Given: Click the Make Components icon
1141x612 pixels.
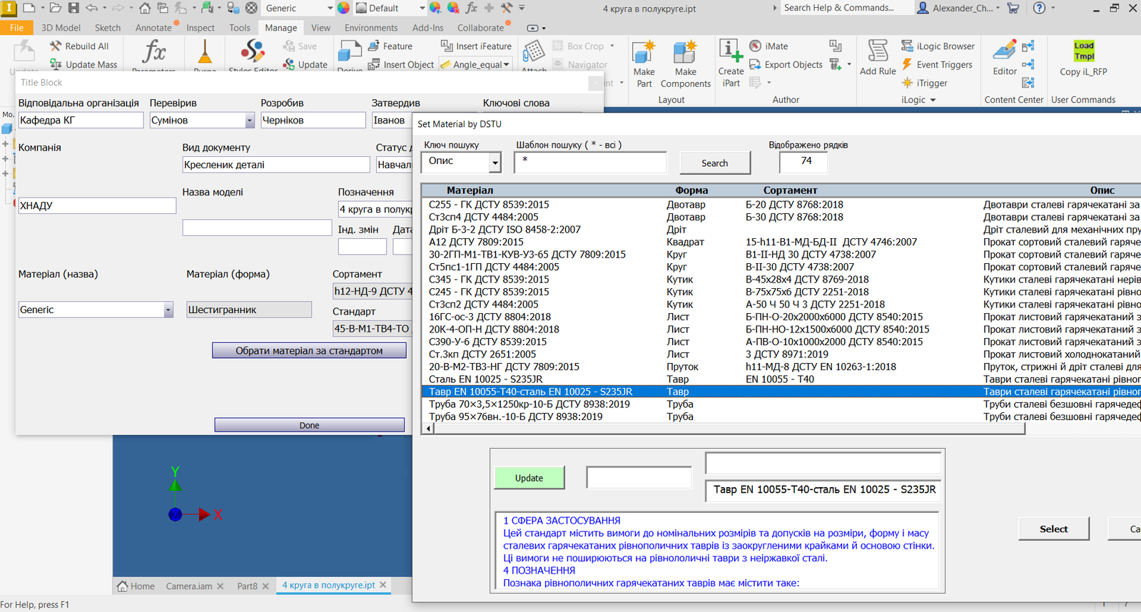Looking at the screenshot, I should 685,53.
